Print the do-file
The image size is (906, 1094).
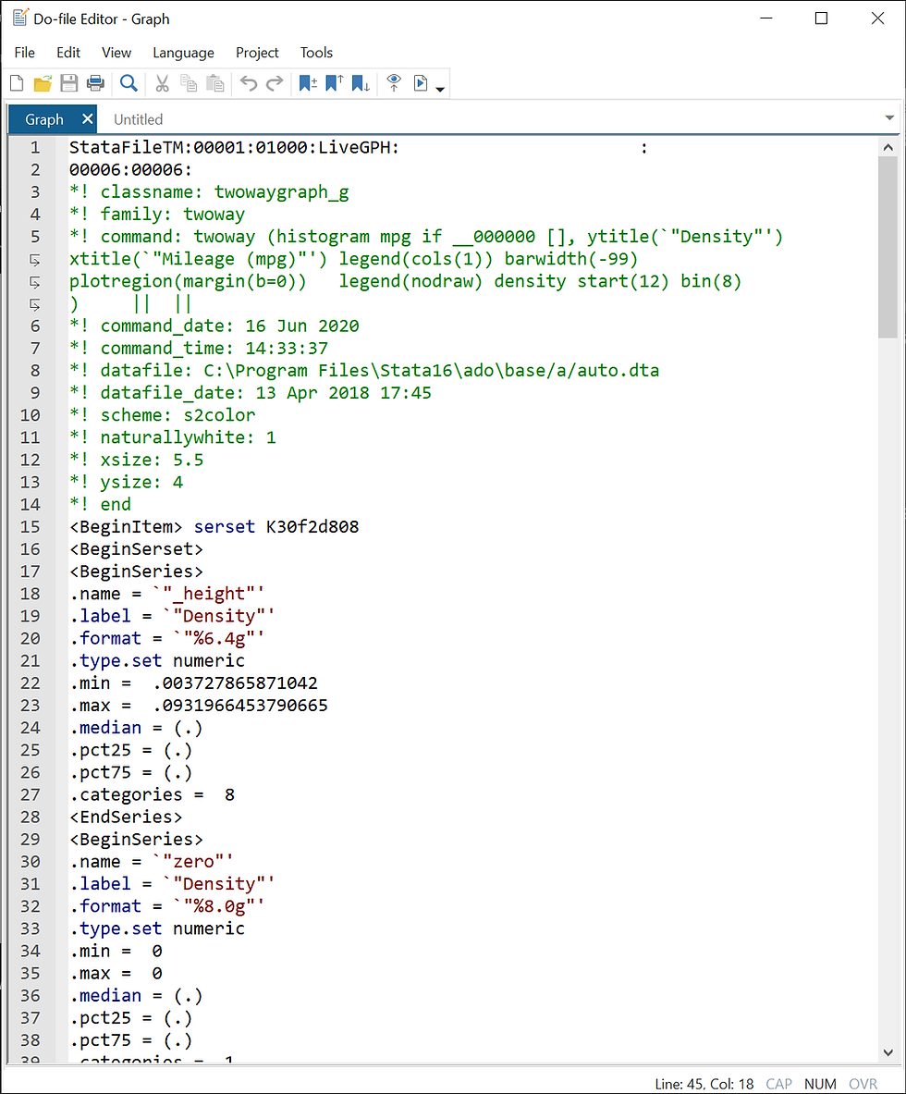click(x=95, y=83)
